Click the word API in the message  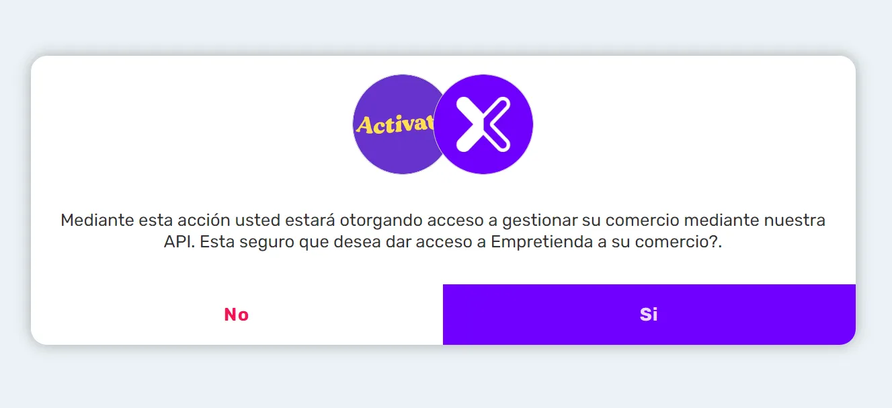point(177,243)
